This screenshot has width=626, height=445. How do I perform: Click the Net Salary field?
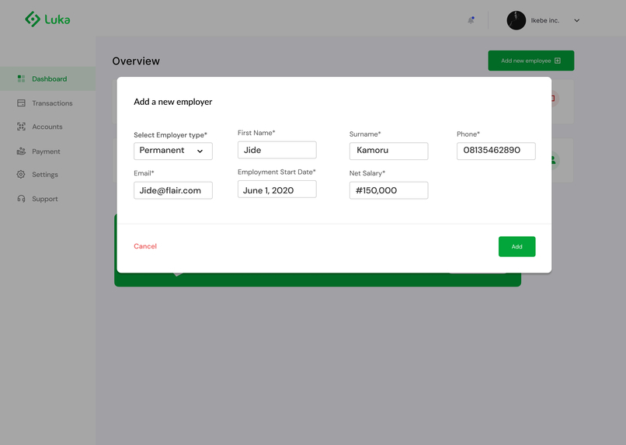point(388,190)
